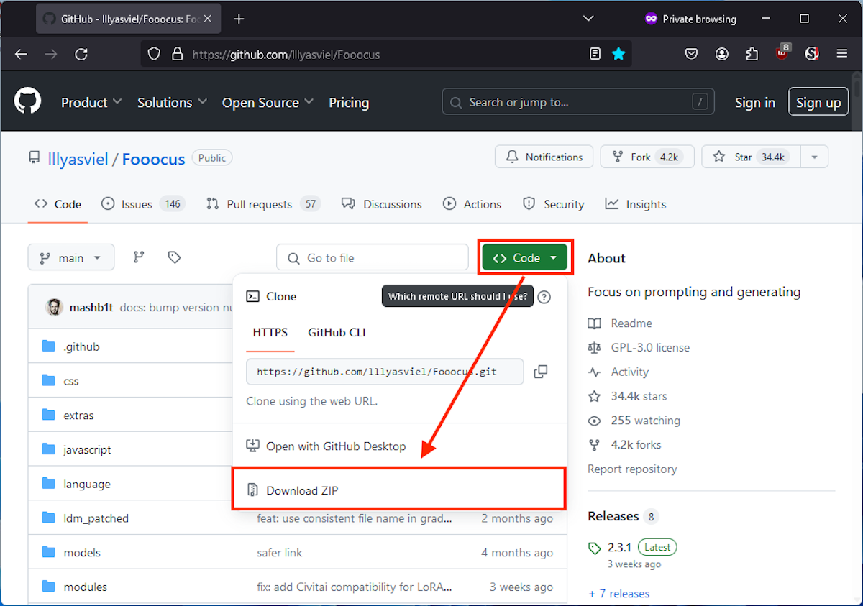Screen dimensions: 863x606
Task: View tags icon next to branches
Action: click(174, 257)
